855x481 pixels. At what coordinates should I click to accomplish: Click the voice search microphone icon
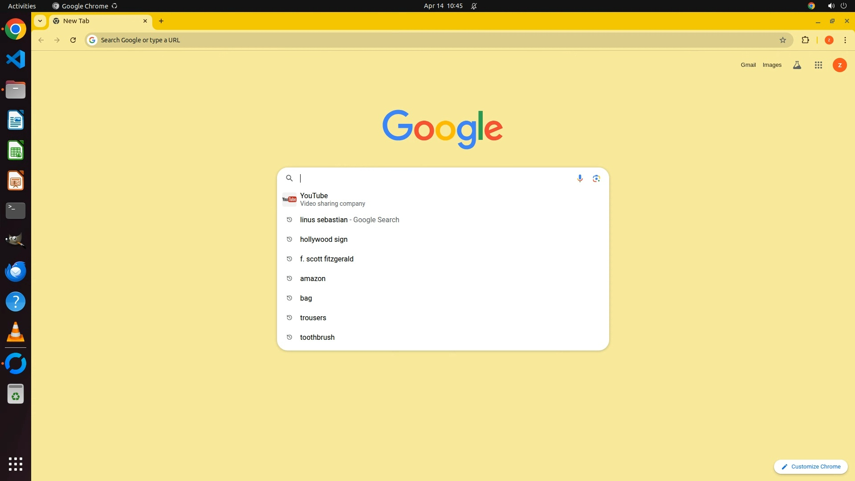point(579,178)
